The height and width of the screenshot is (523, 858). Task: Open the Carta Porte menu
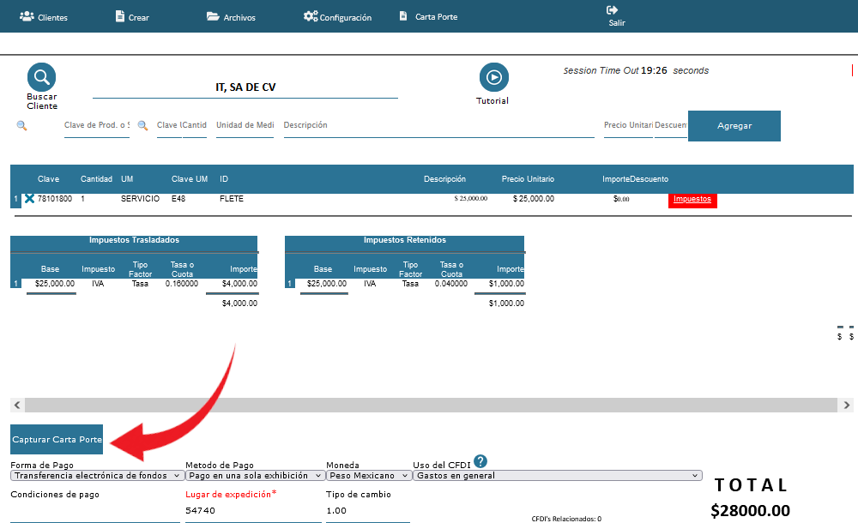(x=428, y=17)
